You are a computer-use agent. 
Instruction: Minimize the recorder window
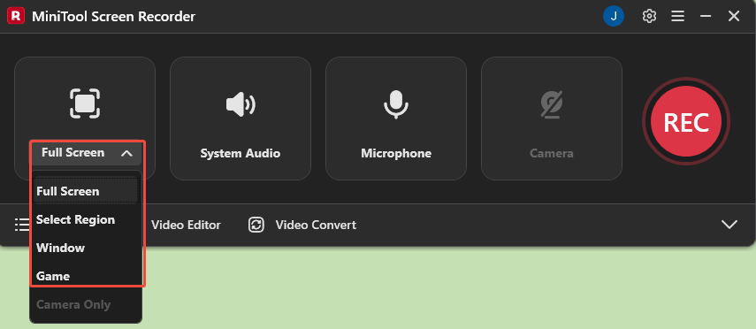(706, 17)
